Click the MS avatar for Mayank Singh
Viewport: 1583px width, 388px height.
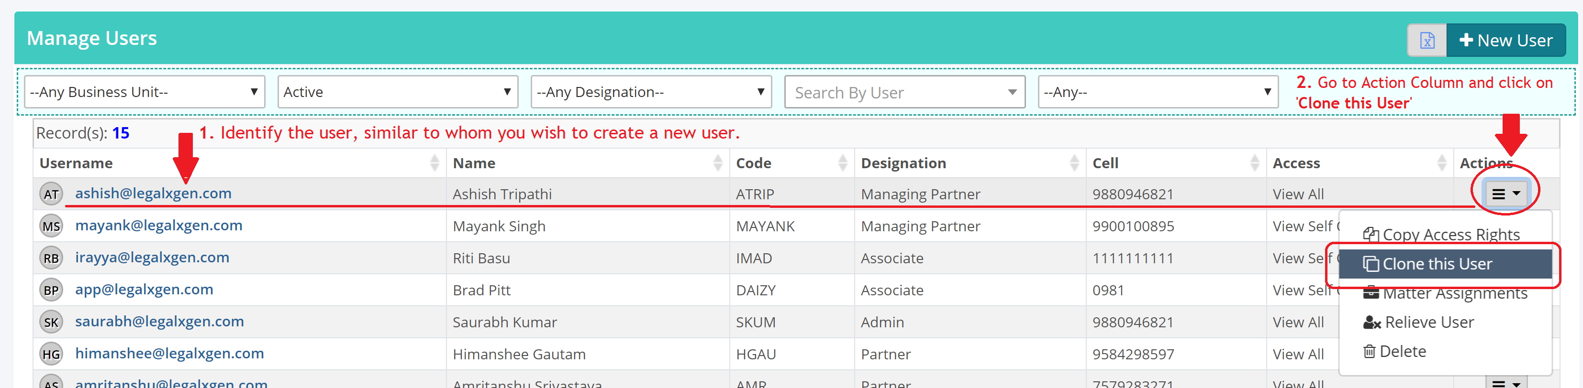(52, 226)
